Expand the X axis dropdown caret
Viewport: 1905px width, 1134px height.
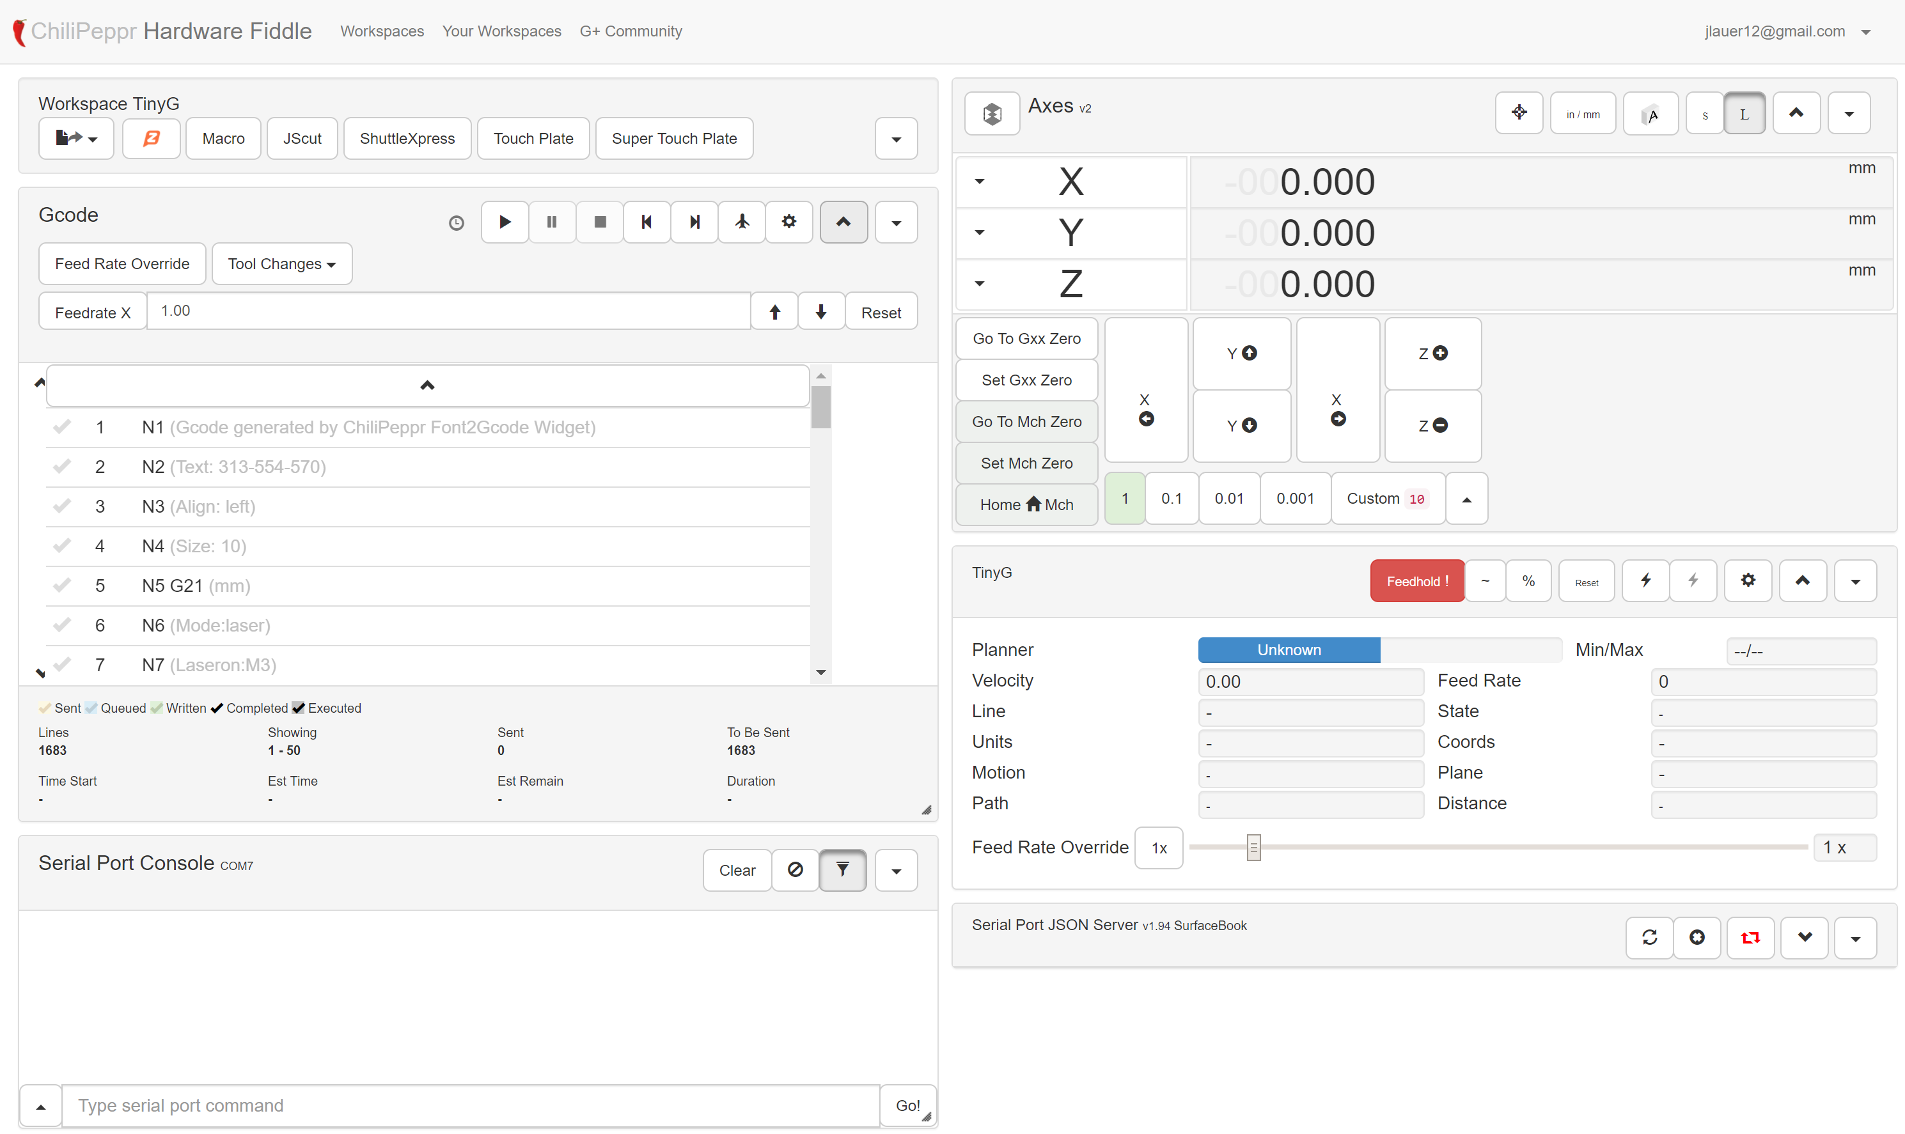tap(979, 182)
